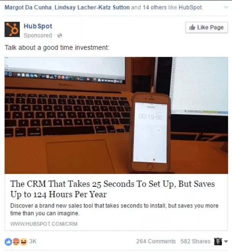Click the WWW.HUBSPOT.COM/CRM link
Viewport: 232px width, 252px height.
click(x=44, y=224)
